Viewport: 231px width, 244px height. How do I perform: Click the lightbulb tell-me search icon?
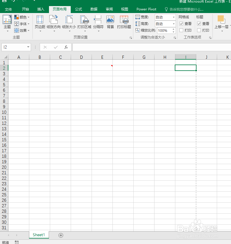(x=166, y=9)
